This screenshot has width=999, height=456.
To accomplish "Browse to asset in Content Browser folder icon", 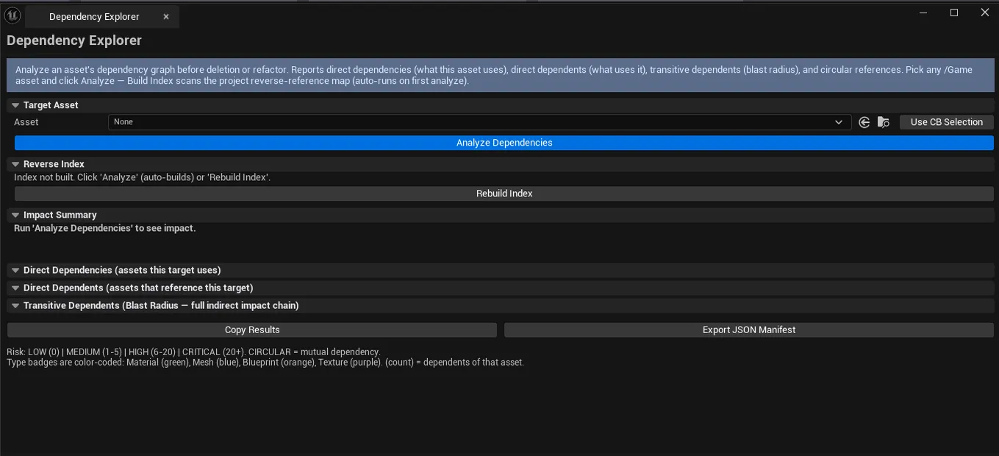I will click(x=884, y=122).
